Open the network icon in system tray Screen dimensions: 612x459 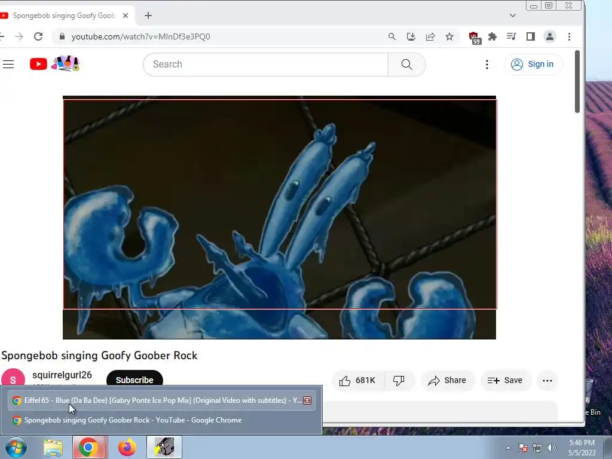[x=537, y=448]
